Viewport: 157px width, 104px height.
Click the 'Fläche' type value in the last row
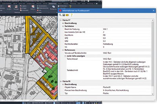click(x=106, y=93)
